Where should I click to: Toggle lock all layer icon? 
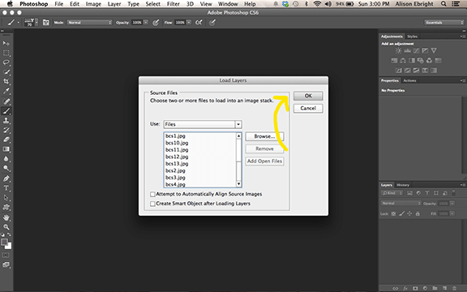pyautogui.click(x=418, y=213)
